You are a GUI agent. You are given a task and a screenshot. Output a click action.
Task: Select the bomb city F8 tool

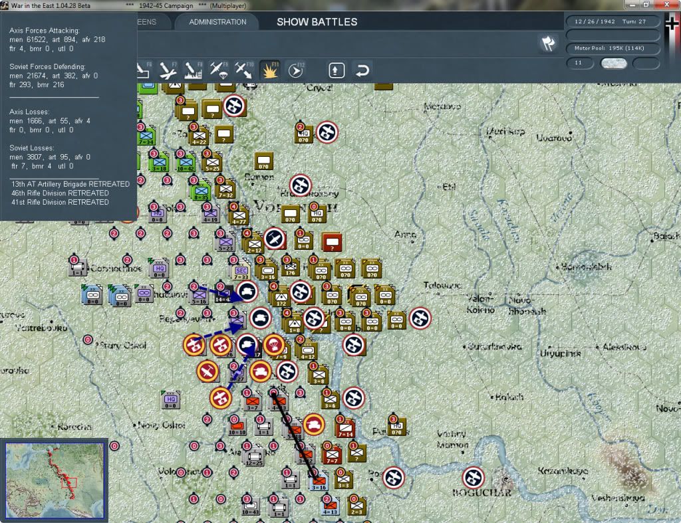point(194,70)
